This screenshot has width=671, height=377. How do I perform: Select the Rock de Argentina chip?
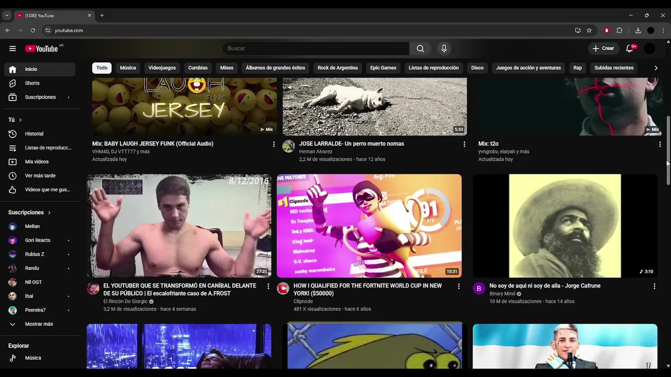point(338,68)
